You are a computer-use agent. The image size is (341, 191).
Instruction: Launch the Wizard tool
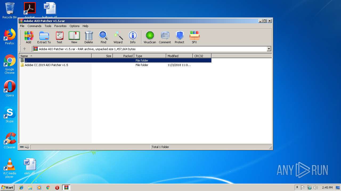[x=118, y=37]
